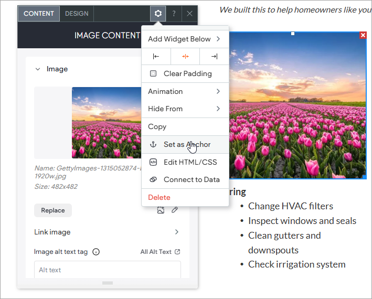Remove image with red X badge
This screenshot has width=372, height=299.
[x=363, y=35]
